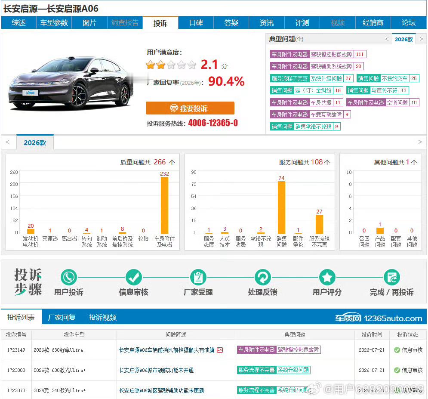The image size is (428, 399).
Task: Click 驾驶操控影像故障 tag in row 1723149
Action: coord(279,350)
